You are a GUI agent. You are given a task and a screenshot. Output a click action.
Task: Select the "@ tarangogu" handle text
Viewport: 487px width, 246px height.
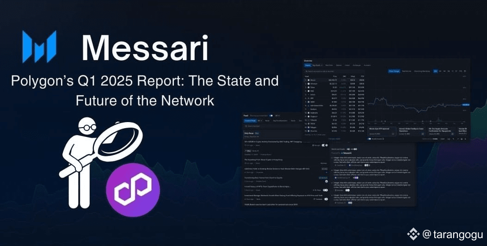coord(453,234)
